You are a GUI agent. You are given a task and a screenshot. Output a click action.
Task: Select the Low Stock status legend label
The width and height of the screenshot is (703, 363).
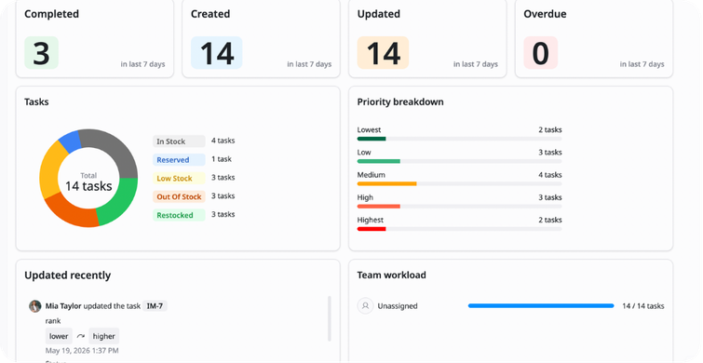tap(179, 178)
